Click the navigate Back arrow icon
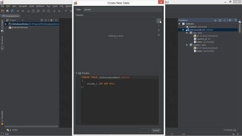 point(54,11)
